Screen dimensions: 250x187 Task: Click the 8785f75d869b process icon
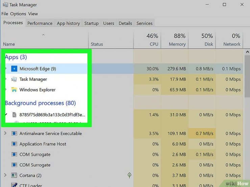(x=14, y=115)
